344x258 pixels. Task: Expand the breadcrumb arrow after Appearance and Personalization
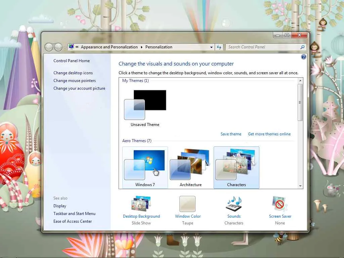(141, 47)
